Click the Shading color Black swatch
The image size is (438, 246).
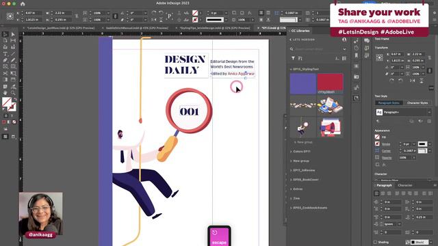pyautogui.click(x=420, y=242)
